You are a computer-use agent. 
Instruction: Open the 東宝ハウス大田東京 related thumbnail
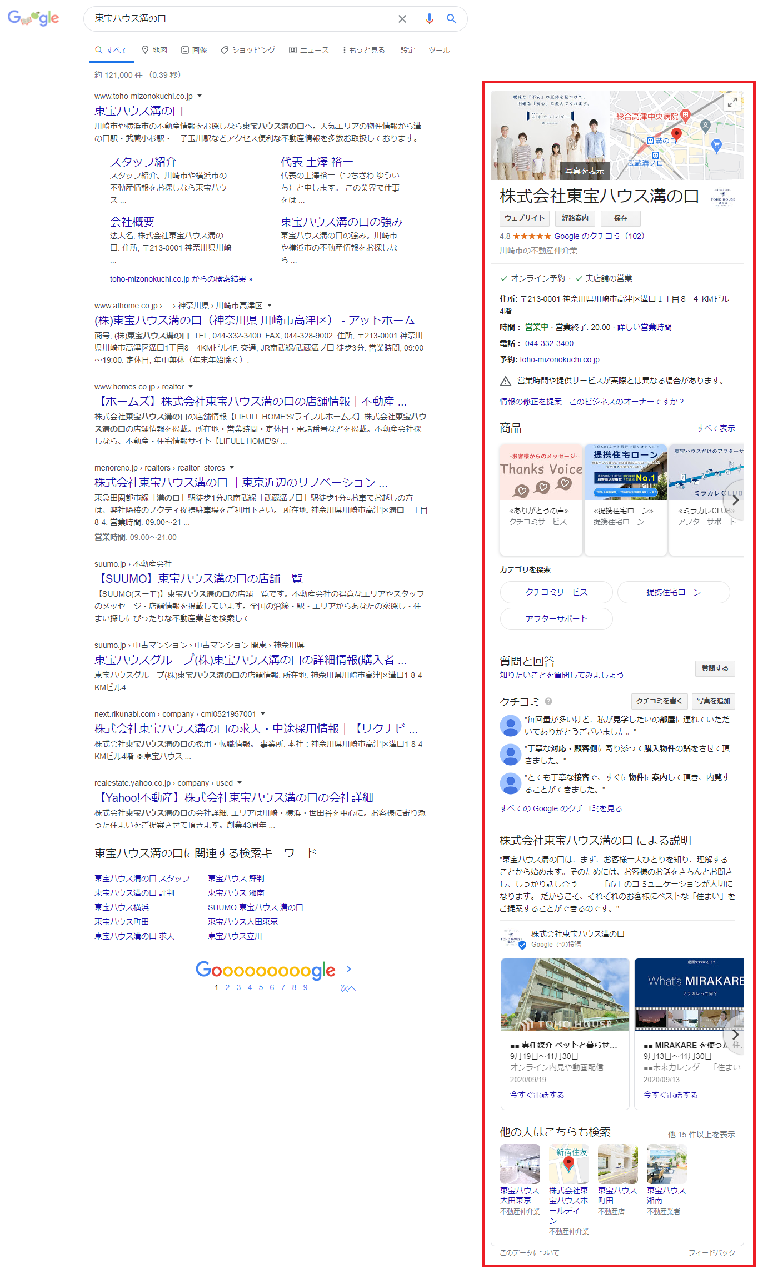click(520, 1163)
